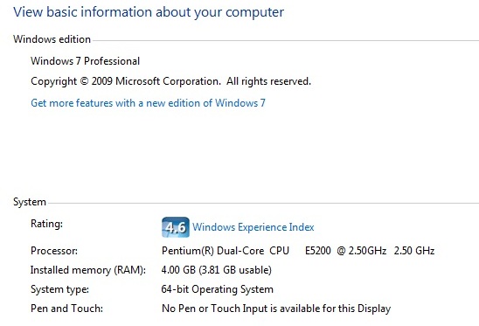Select the Microsoft Corporation copyright line
Viewport: 479px width, 326px height.
(170, 81)
